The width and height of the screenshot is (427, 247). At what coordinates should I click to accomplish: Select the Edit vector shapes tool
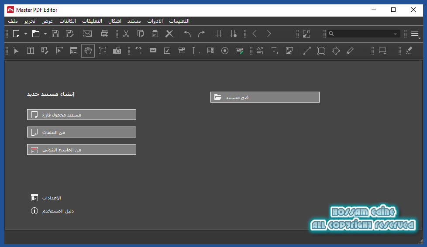tap(59, 51)
